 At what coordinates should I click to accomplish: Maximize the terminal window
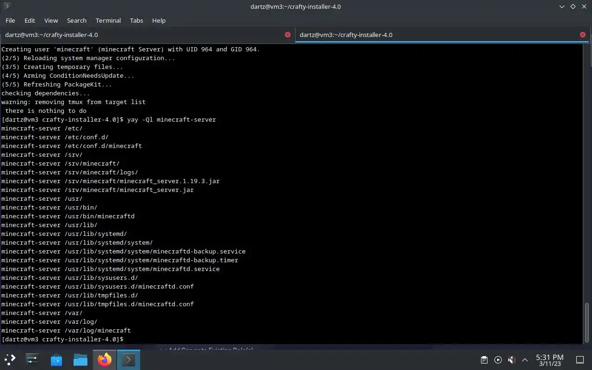pyautogui.click(x=573, y=6)
